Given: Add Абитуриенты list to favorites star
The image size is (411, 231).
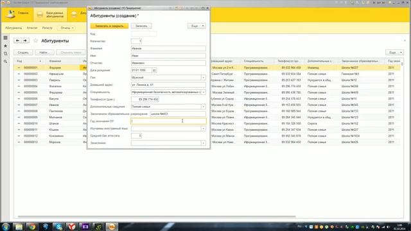Looking at the screenshot, I should [36, 40].
